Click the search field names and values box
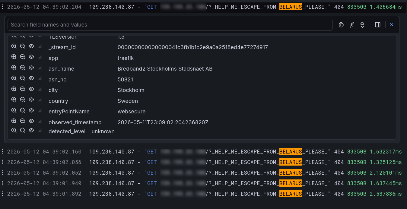The width and height of the screenshot is (407, 209). pyautogui.click(x=170, y=25)
